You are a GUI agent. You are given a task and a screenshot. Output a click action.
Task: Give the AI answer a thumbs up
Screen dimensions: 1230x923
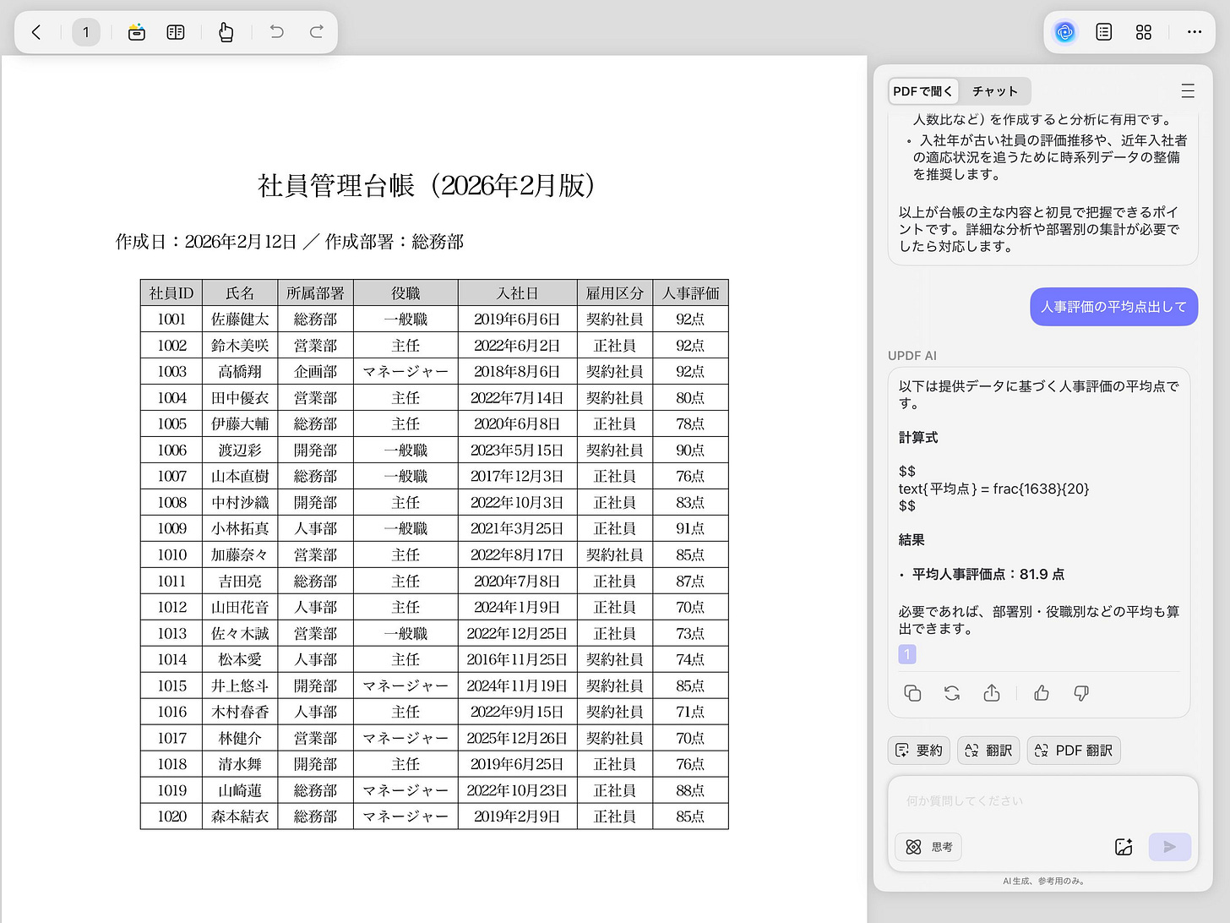(1041, 693)
